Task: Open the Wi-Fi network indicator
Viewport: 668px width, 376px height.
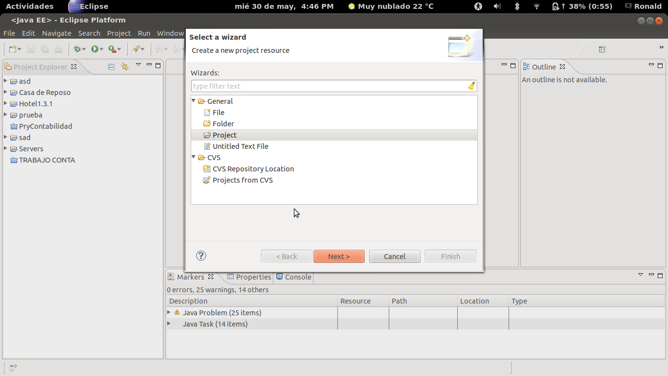Action: (536, 6)
